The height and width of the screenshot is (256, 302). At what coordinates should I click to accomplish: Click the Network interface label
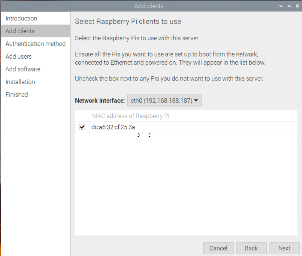(100, 100)
